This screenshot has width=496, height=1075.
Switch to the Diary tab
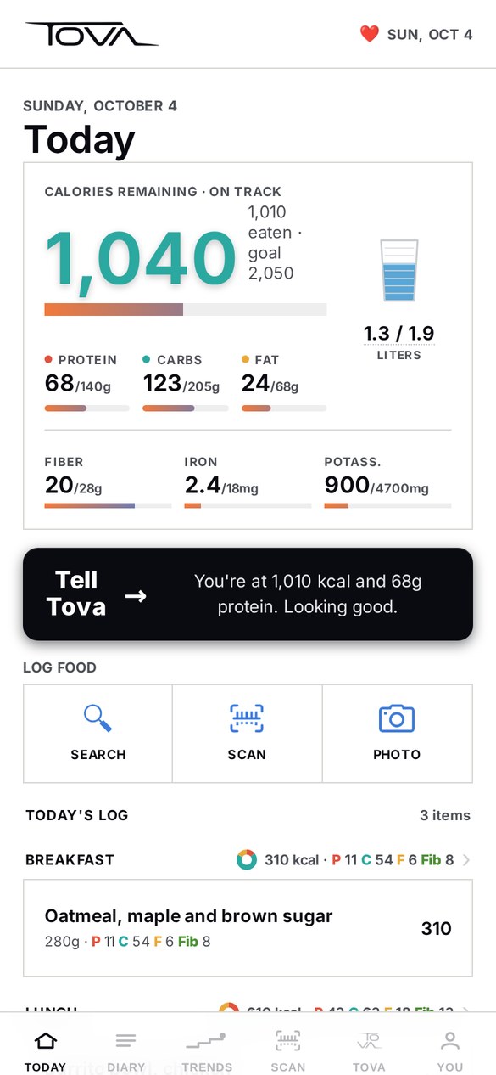(x=125, y=1052)
